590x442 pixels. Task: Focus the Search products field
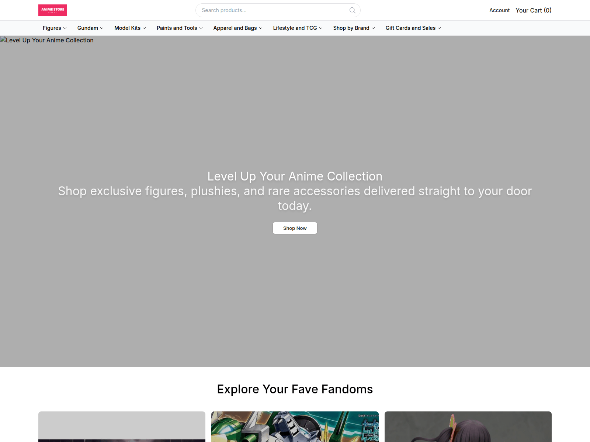278,10
